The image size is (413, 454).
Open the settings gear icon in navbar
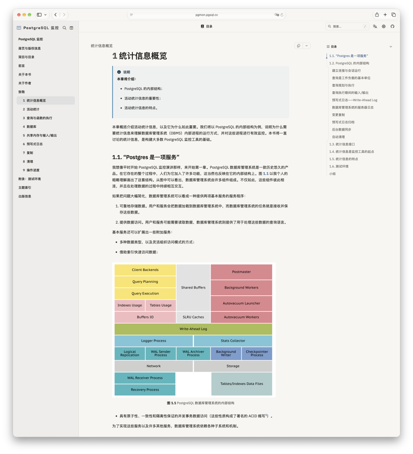pos(384,26)
